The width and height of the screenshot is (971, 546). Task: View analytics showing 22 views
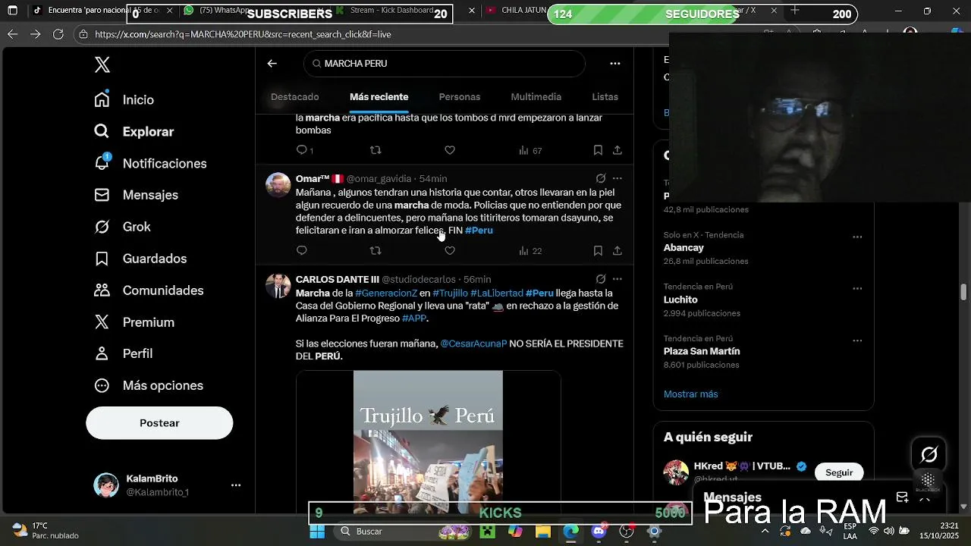click(x=530, y=250)
